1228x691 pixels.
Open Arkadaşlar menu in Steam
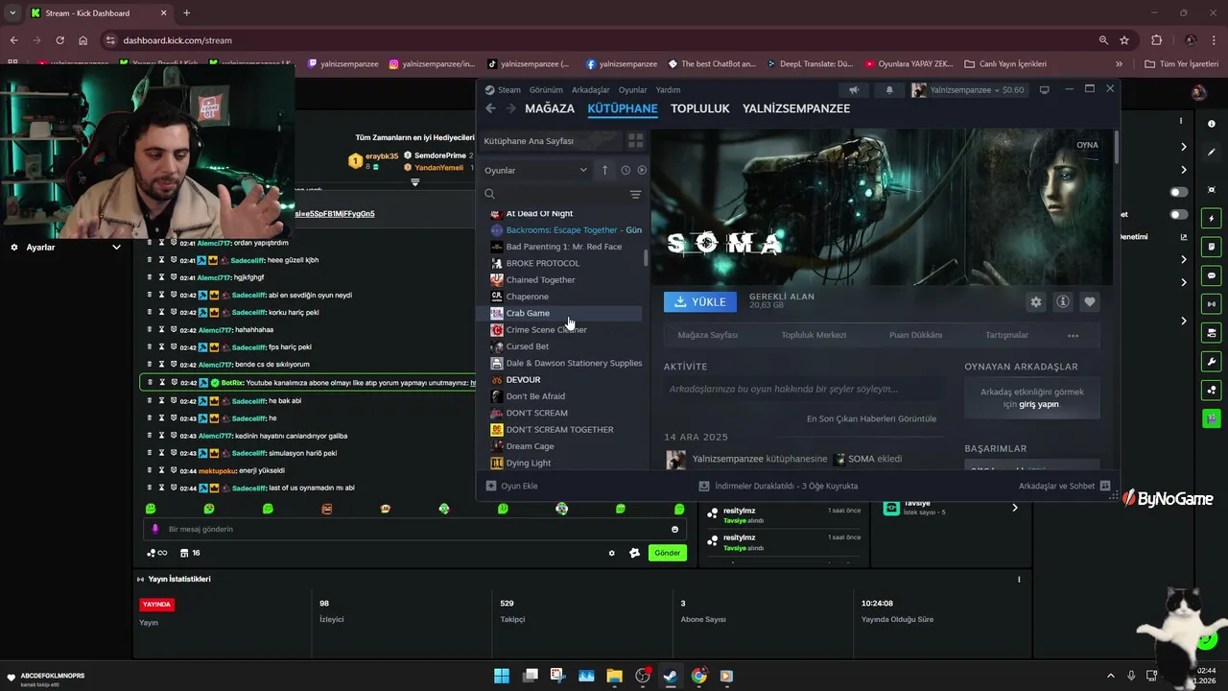tap(591, 89)
